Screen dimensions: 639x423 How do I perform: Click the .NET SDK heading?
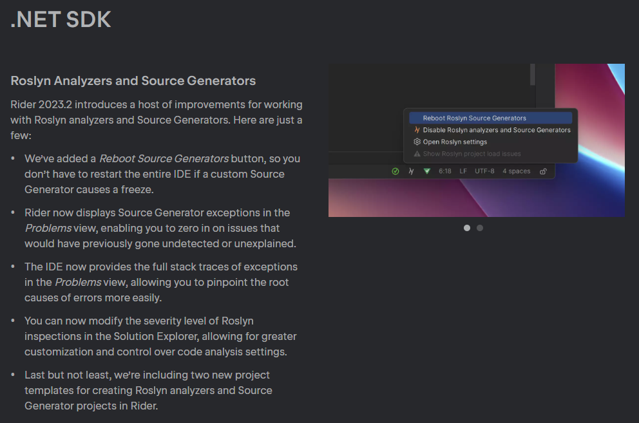pos(61,19)
